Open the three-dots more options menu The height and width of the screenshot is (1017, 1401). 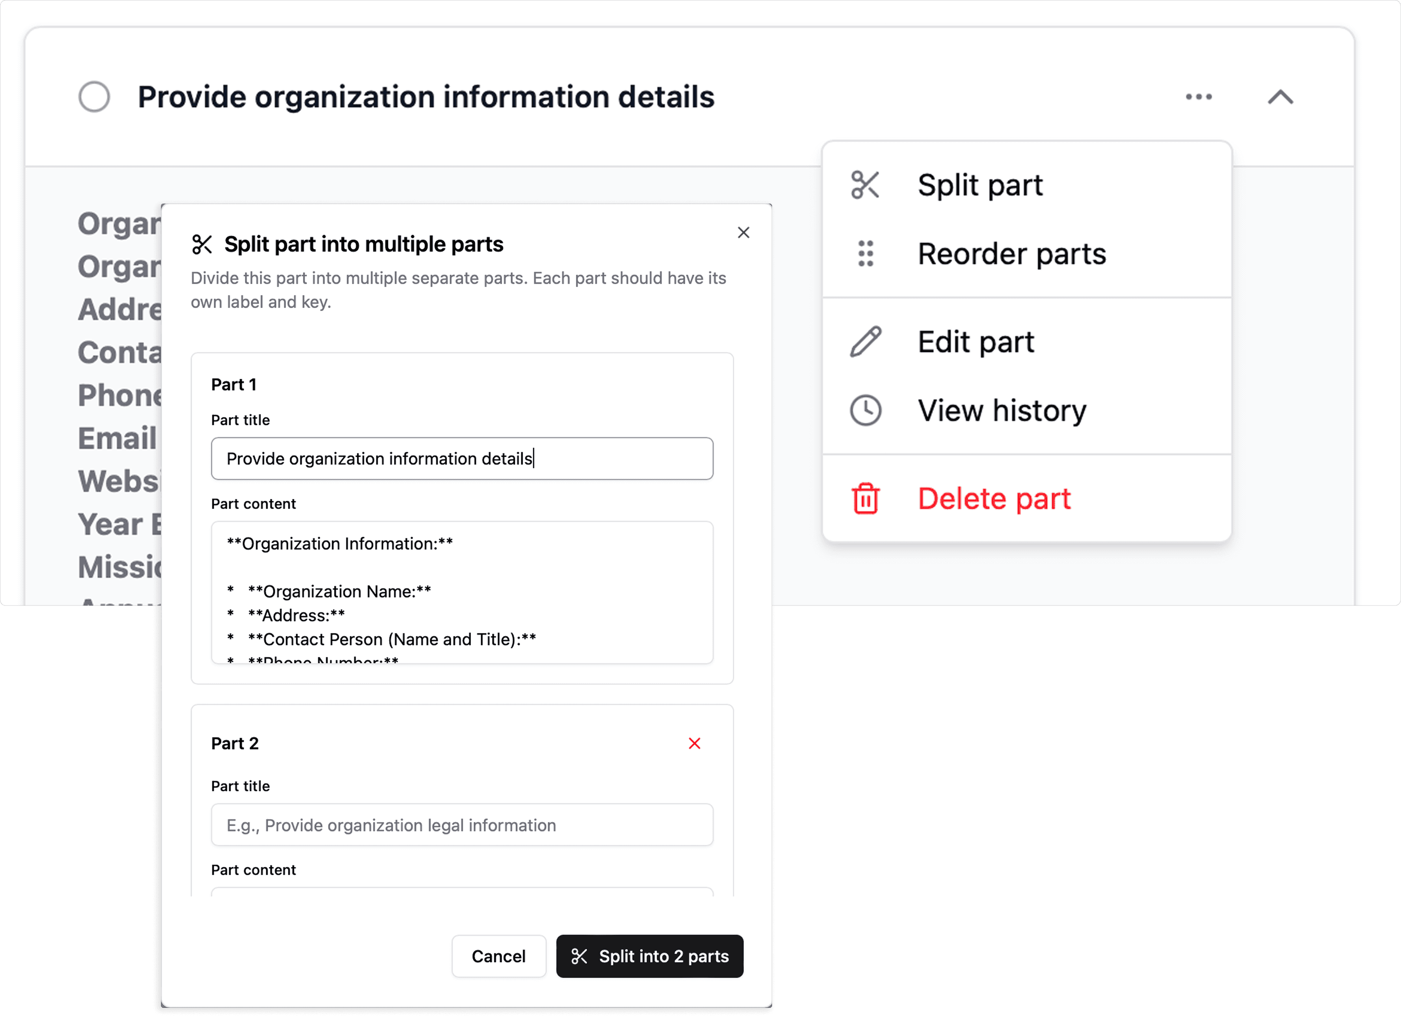point(1198,97)
